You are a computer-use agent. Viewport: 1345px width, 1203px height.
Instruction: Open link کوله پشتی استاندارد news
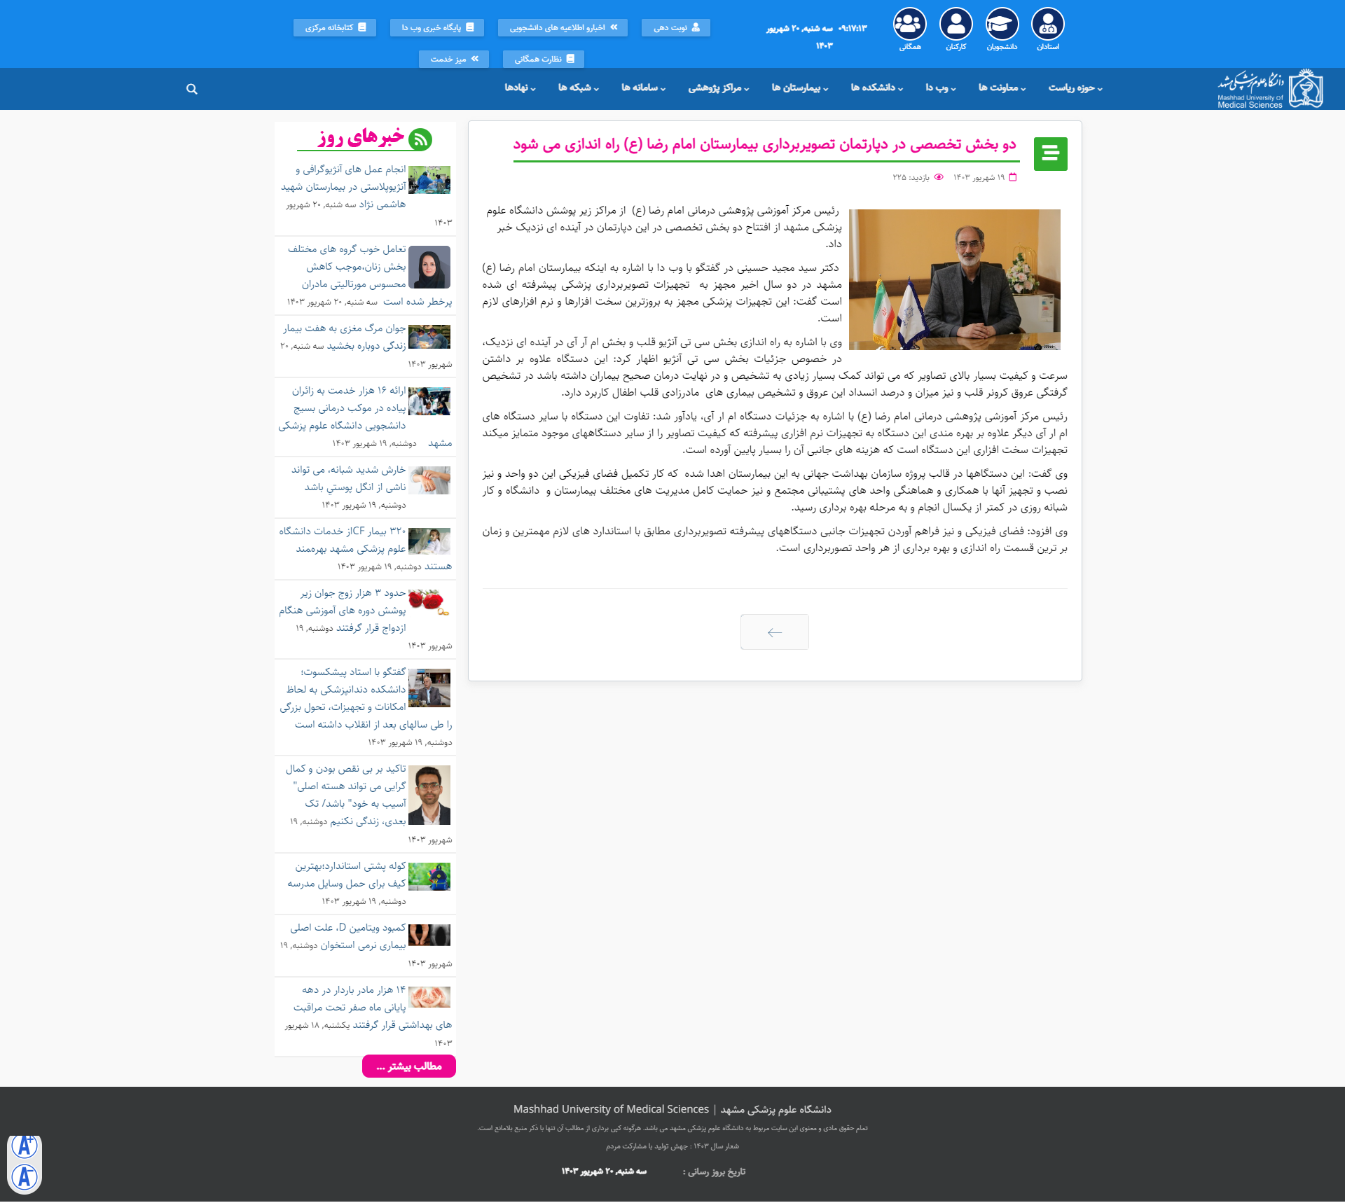click(x=346, y=875)
